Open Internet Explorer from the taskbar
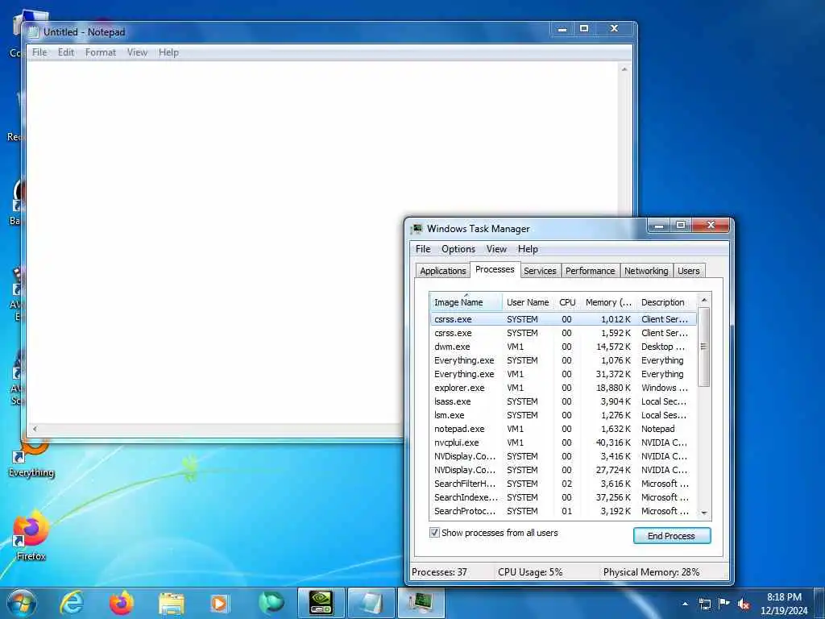This screenshot has width=825, height=619. coord(72,603)
